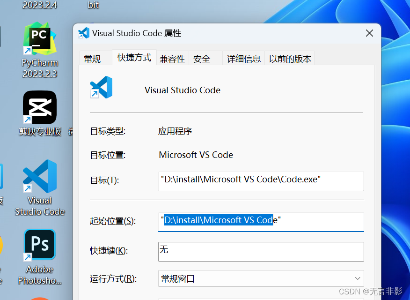Viewport: 410px width, 300px height.
Task: Click the 快捷键(K) field showing 无
Action: coord(261,252)
